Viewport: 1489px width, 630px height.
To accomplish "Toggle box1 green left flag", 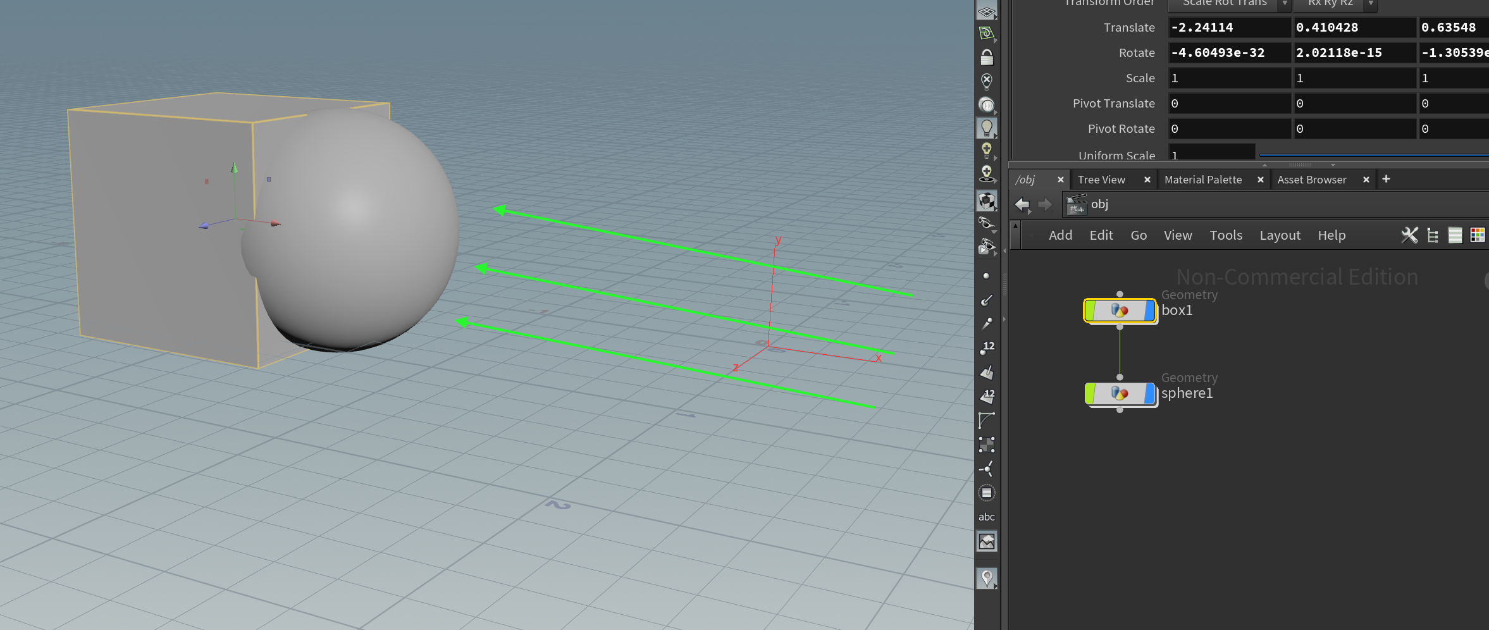I will click(x=1090, y=311).
